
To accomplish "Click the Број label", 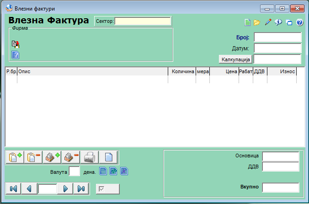I will (x=243, y=37).
